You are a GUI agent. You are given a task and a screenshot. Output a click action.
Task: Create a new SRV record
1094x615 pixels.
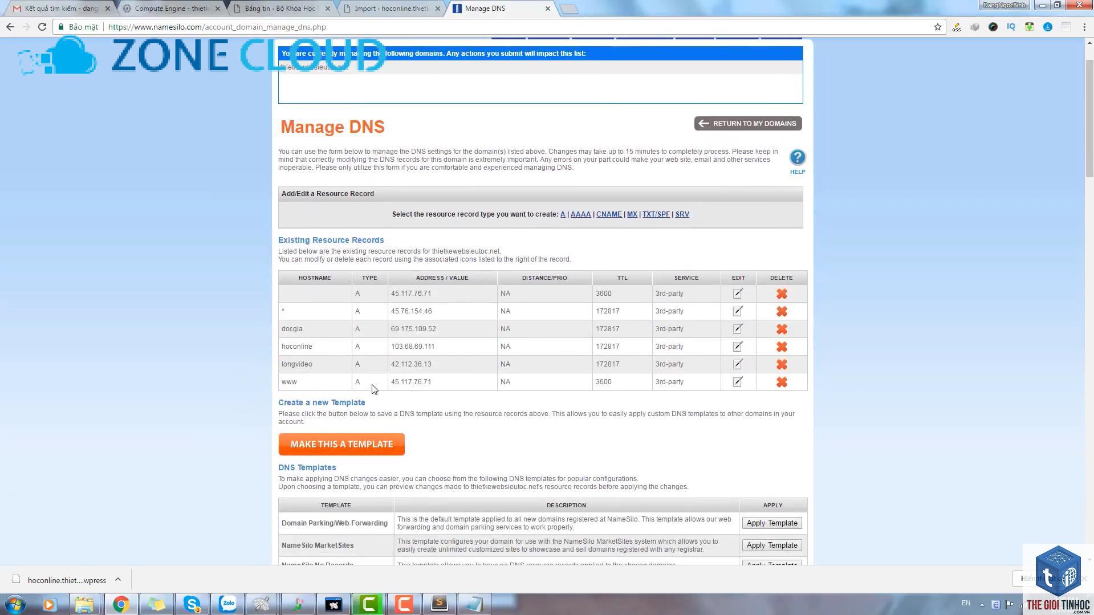682,214
